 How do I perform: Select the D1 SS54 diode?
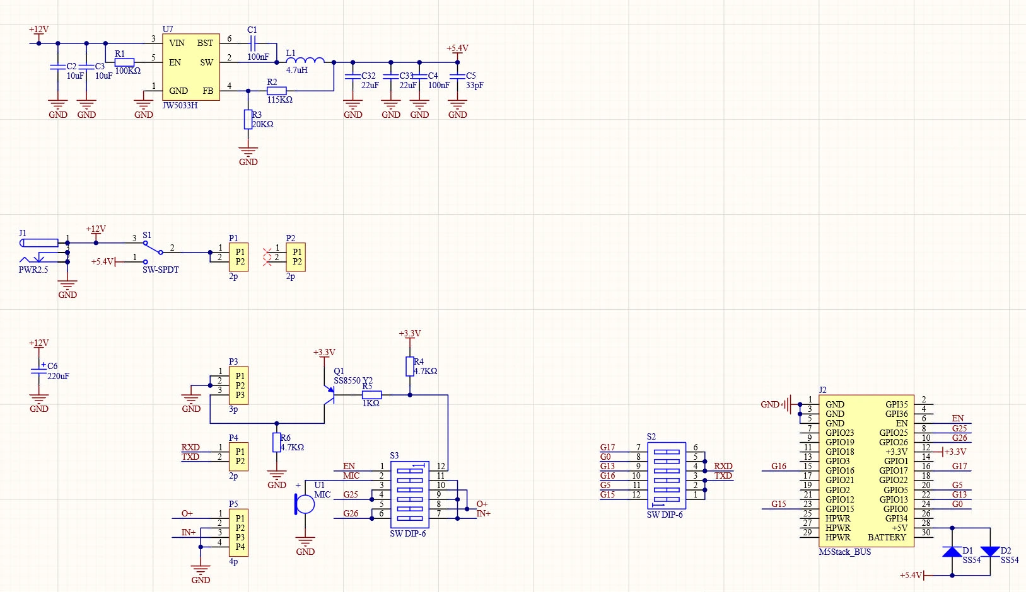952,552
